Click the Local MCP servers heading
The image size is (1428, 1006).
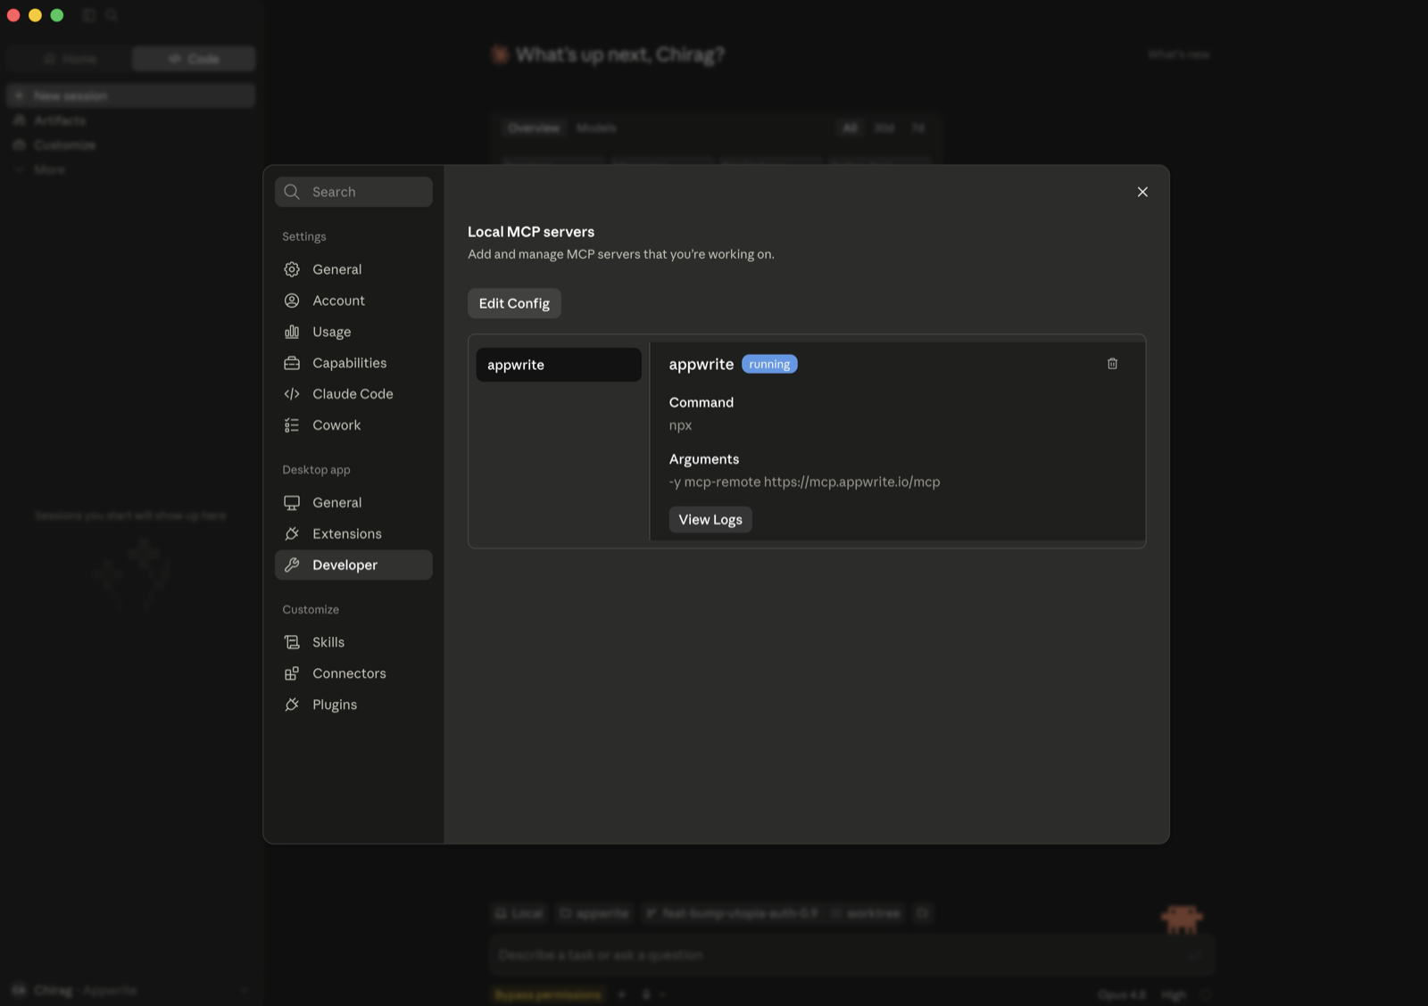[x=531, y=232]
